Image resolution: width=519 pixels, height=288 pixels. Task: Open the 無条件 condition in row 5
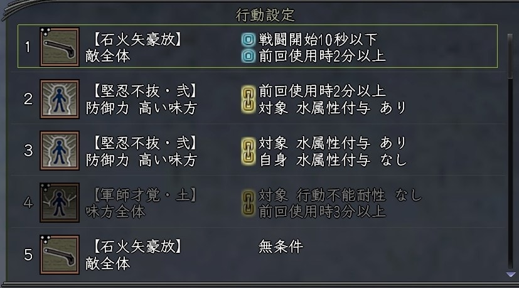click(281, 247)
